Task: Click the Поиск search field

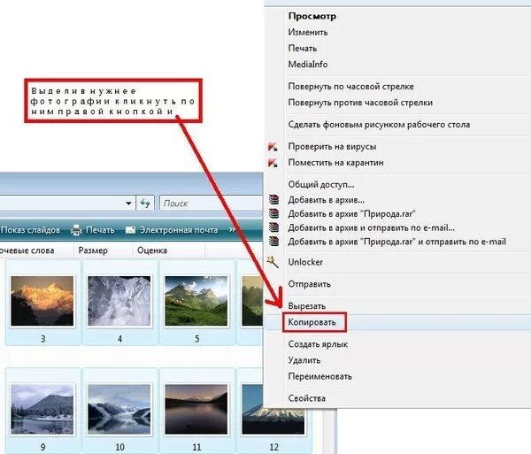Action: (x=211, y=204)
